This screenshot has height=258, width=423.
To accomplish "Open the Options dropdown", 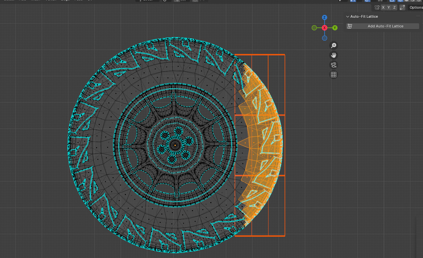I will pos(416,7).
